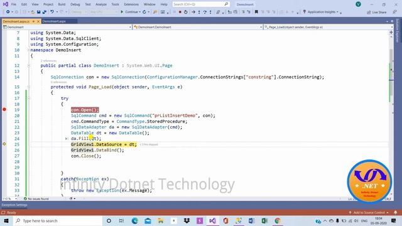Open the Debug menu
Image resolution: width=402 pixels, height=226 pixels.
[75, 4]
